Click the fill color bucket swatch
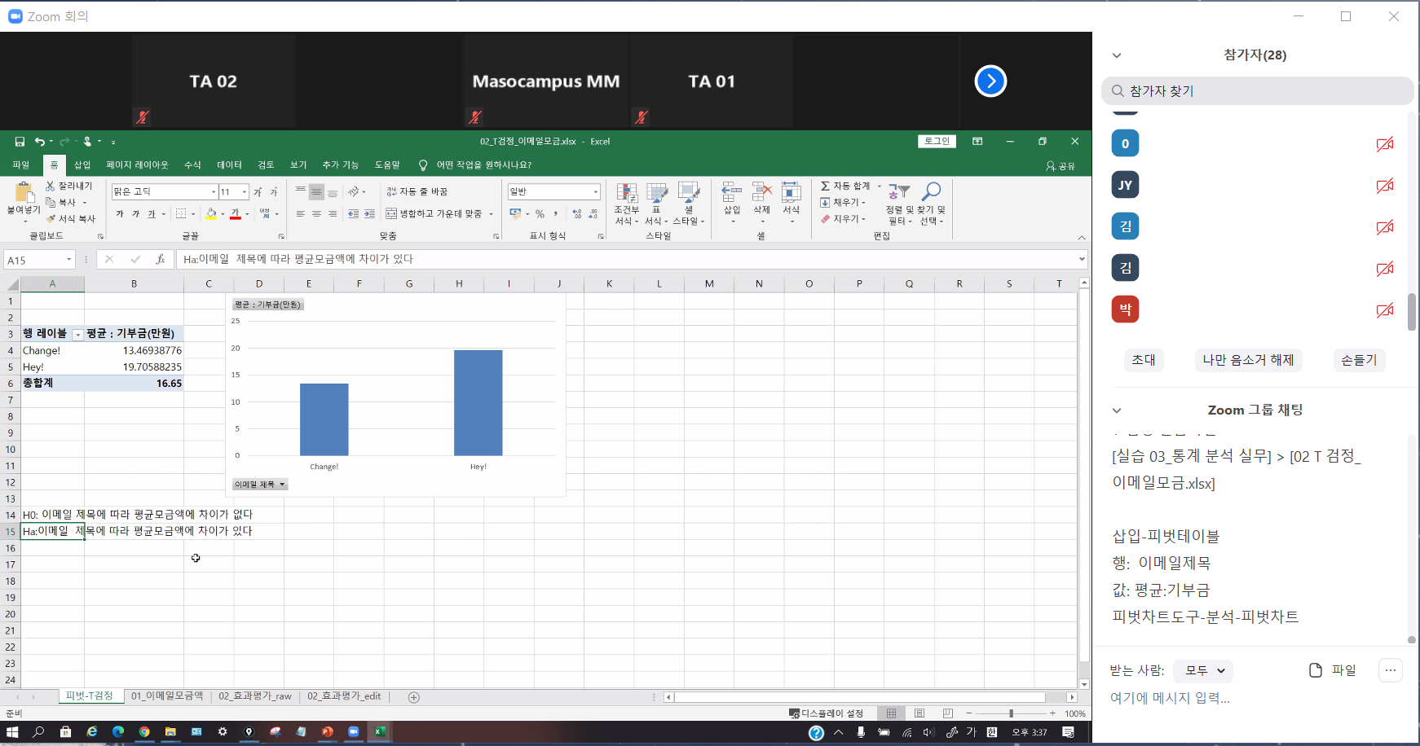Viewport: 1420px width, 746px height. tap(211, 214)
